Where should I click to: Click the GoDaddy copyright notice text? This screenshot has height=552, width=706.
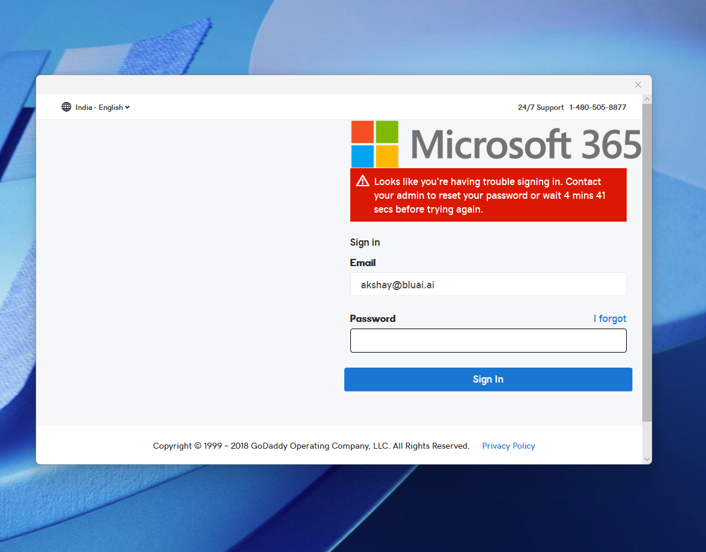click(311, 446)
